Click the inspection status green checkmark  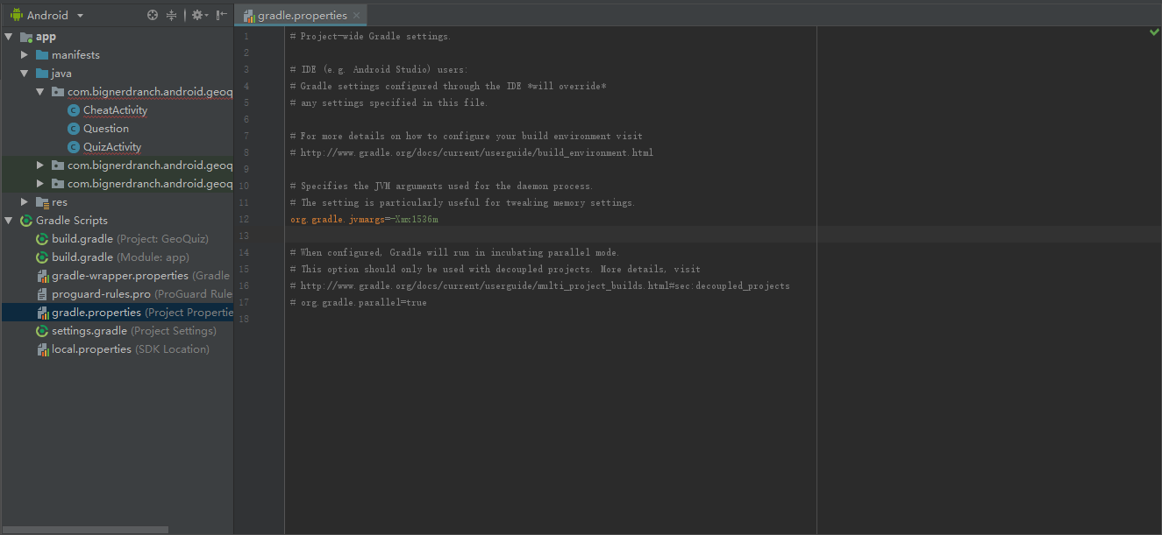1153,30
